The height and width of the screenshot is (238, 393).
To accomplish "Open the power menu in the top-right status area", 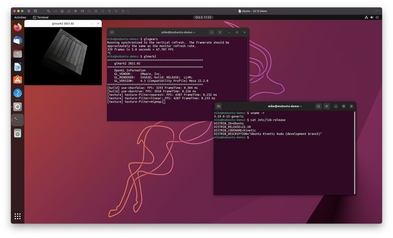I will coord(377,17).
